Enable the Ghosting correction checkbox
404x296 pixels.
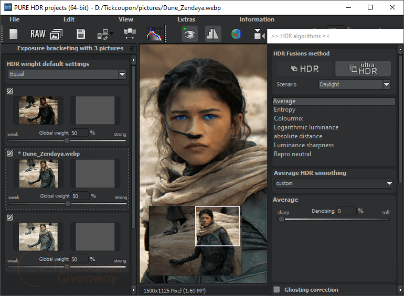(277, 290)
